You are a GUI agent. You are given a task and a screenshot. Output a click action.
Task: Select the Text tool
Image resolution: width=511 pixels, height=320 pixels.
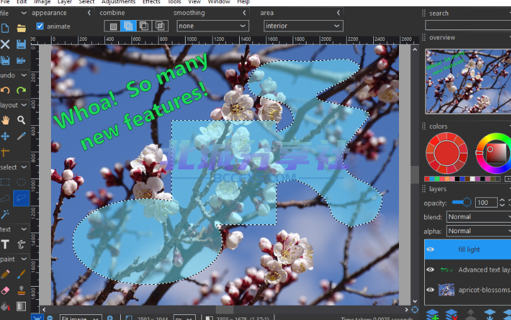(x=5, y=244)
